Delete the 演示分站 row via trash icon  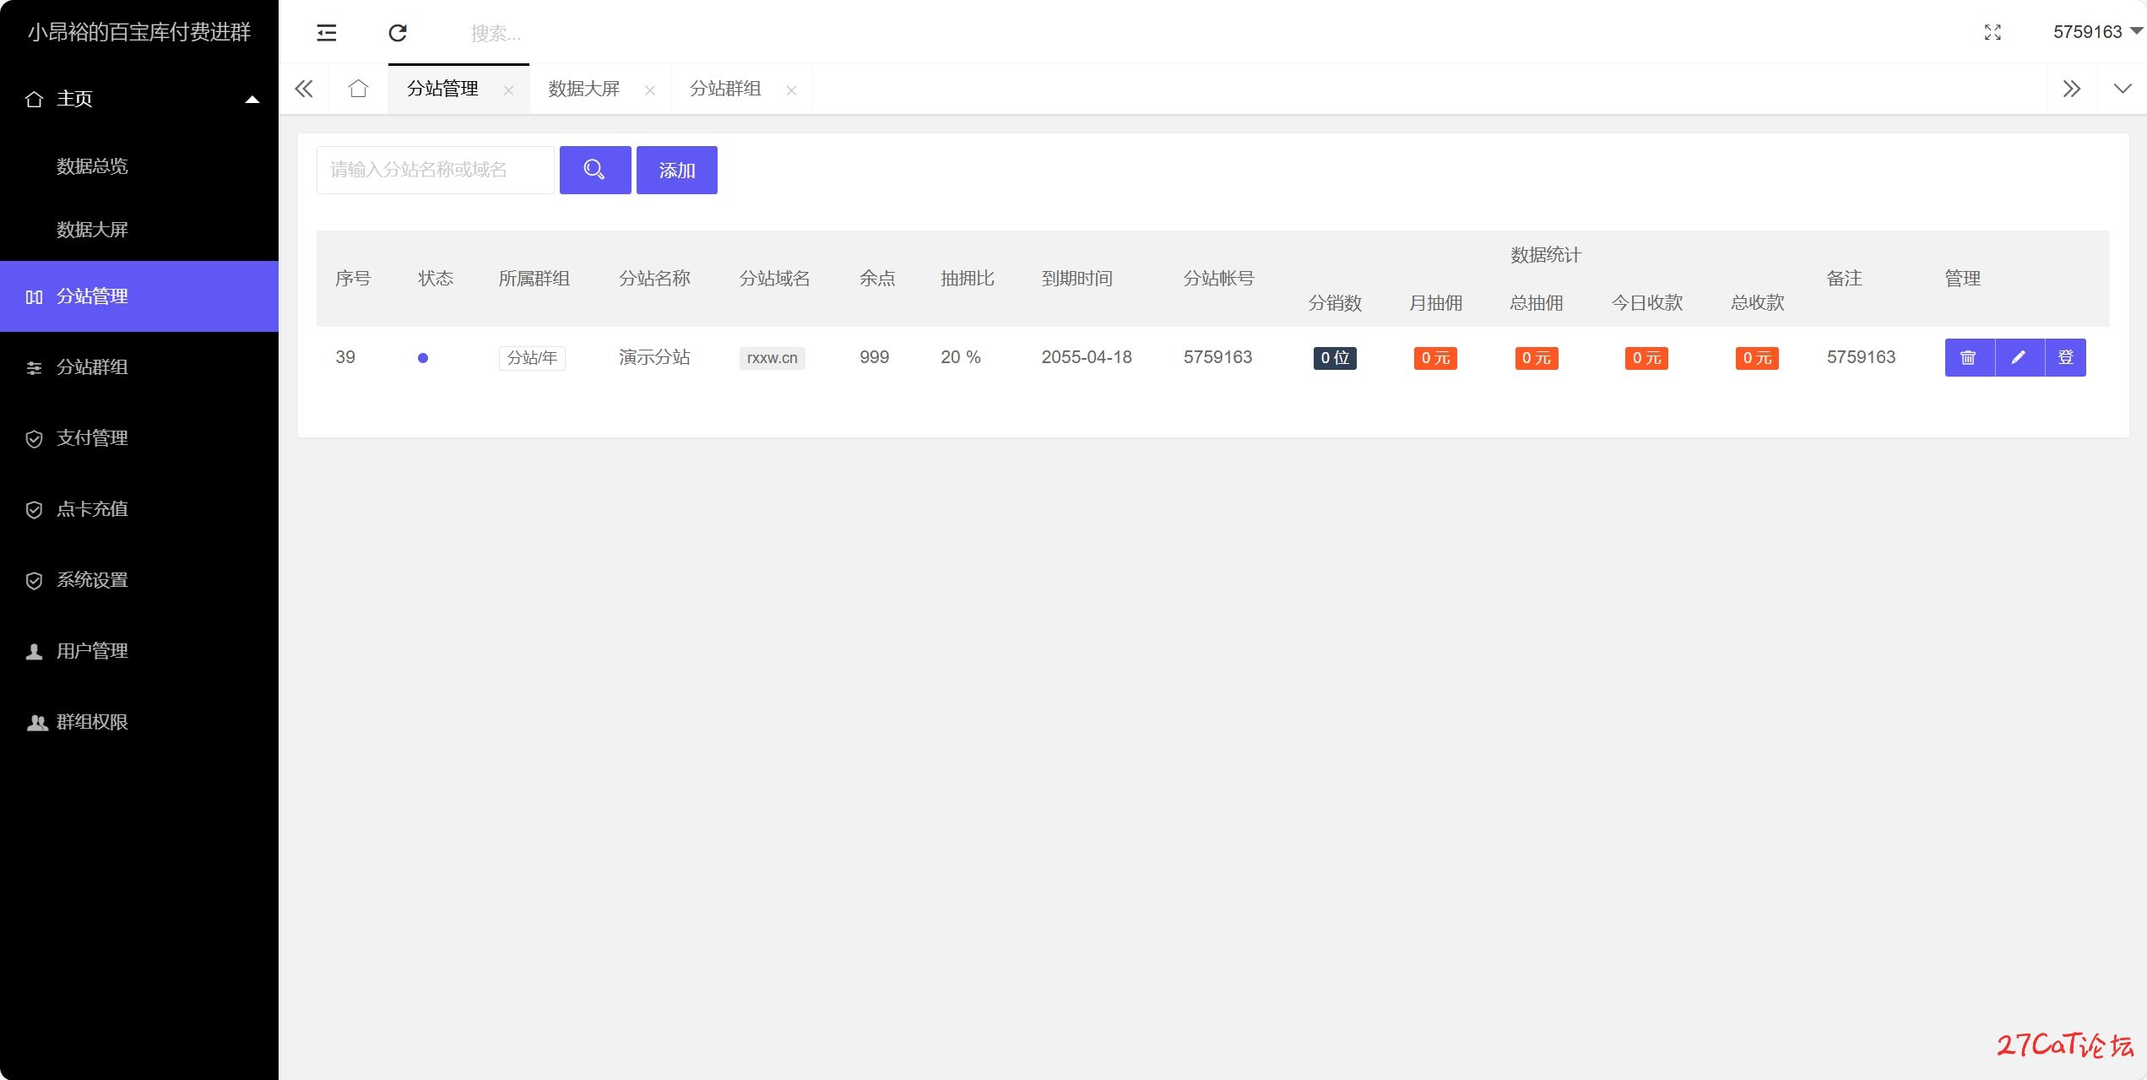point(1970,357)
